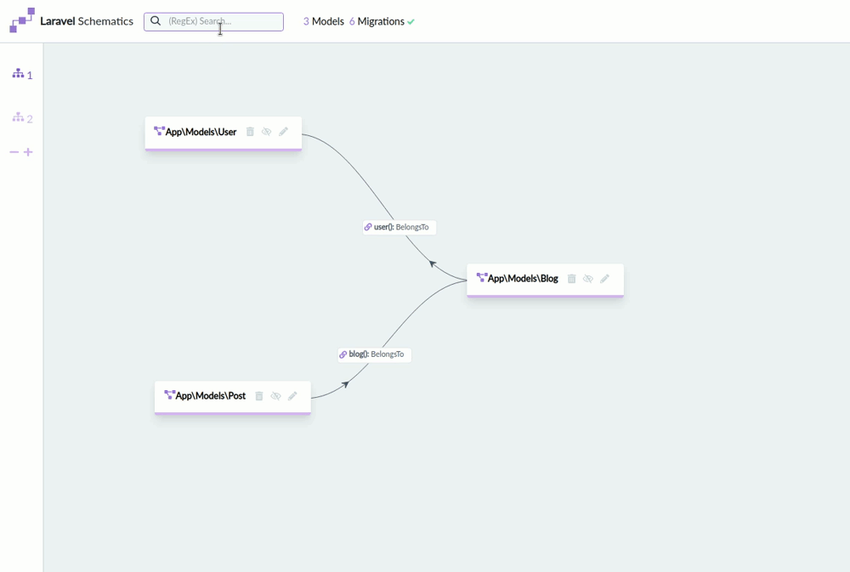Open the 6 Migrations counter
This screenshot has height=572, width=850.
pyautogui.click(x=377, y=22)
